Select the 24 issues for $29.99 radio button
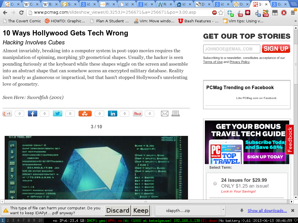The image size is (298, 223). point(215,184)
